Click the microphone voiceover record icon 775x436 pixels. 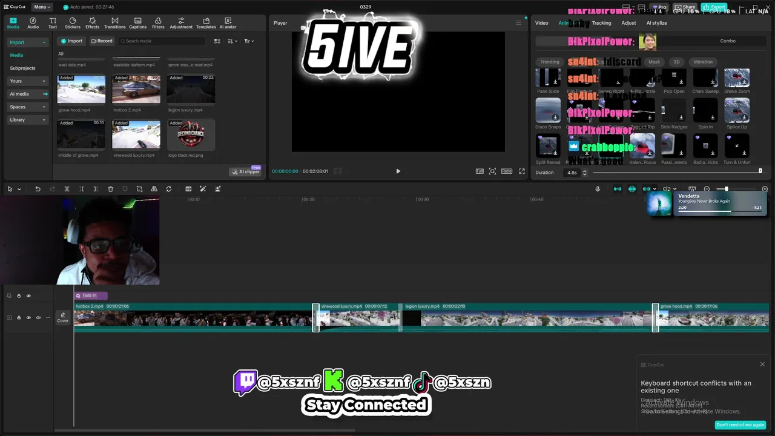[x=598, y=189]
